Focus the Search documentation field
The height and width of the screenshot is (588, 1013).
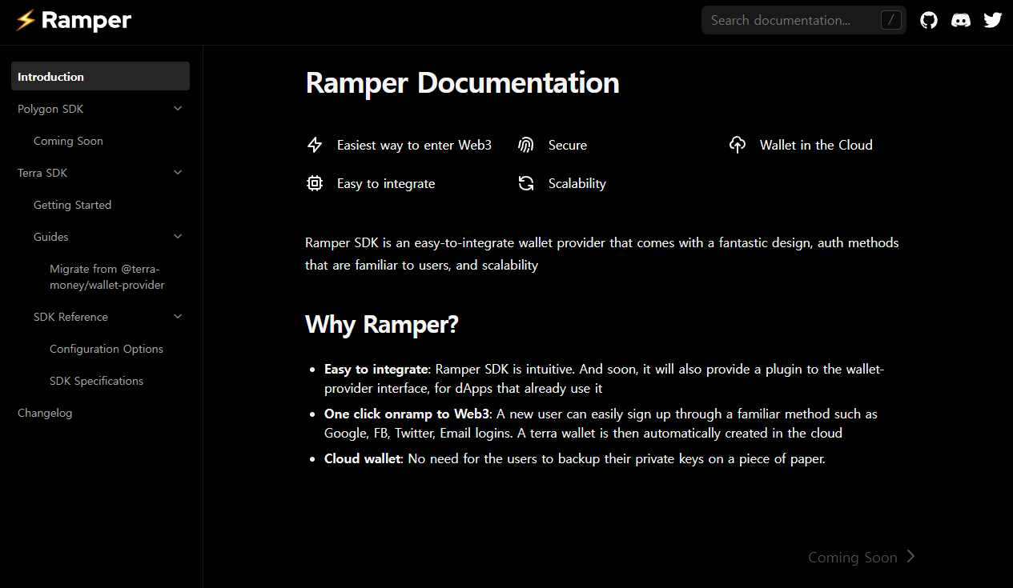point(804,20)
